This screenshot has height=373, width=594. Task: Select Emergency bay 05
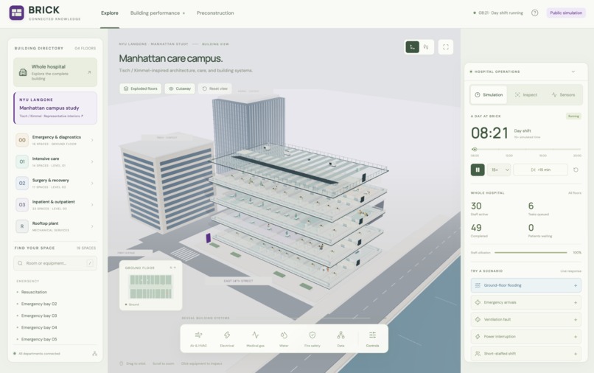pyautogui.click(x=39, y=339)
